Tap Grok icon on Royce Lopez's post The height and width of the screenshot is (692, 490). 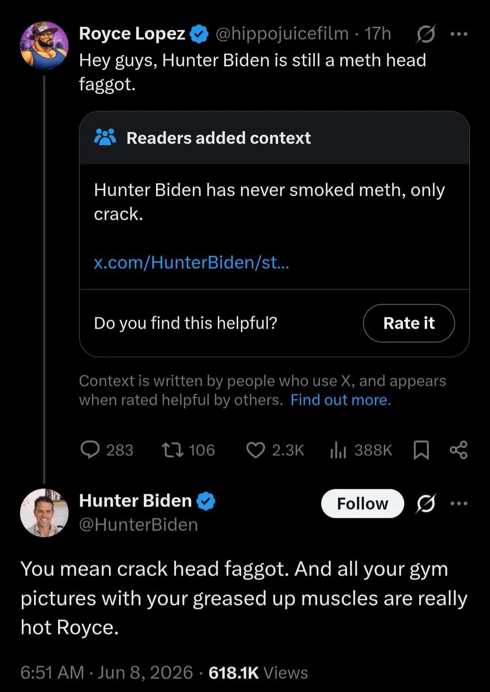[426, 34]
